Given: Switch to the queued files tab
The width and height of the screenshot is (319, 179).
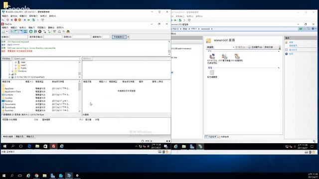Looking at the screenshot, I should (8, 137).
